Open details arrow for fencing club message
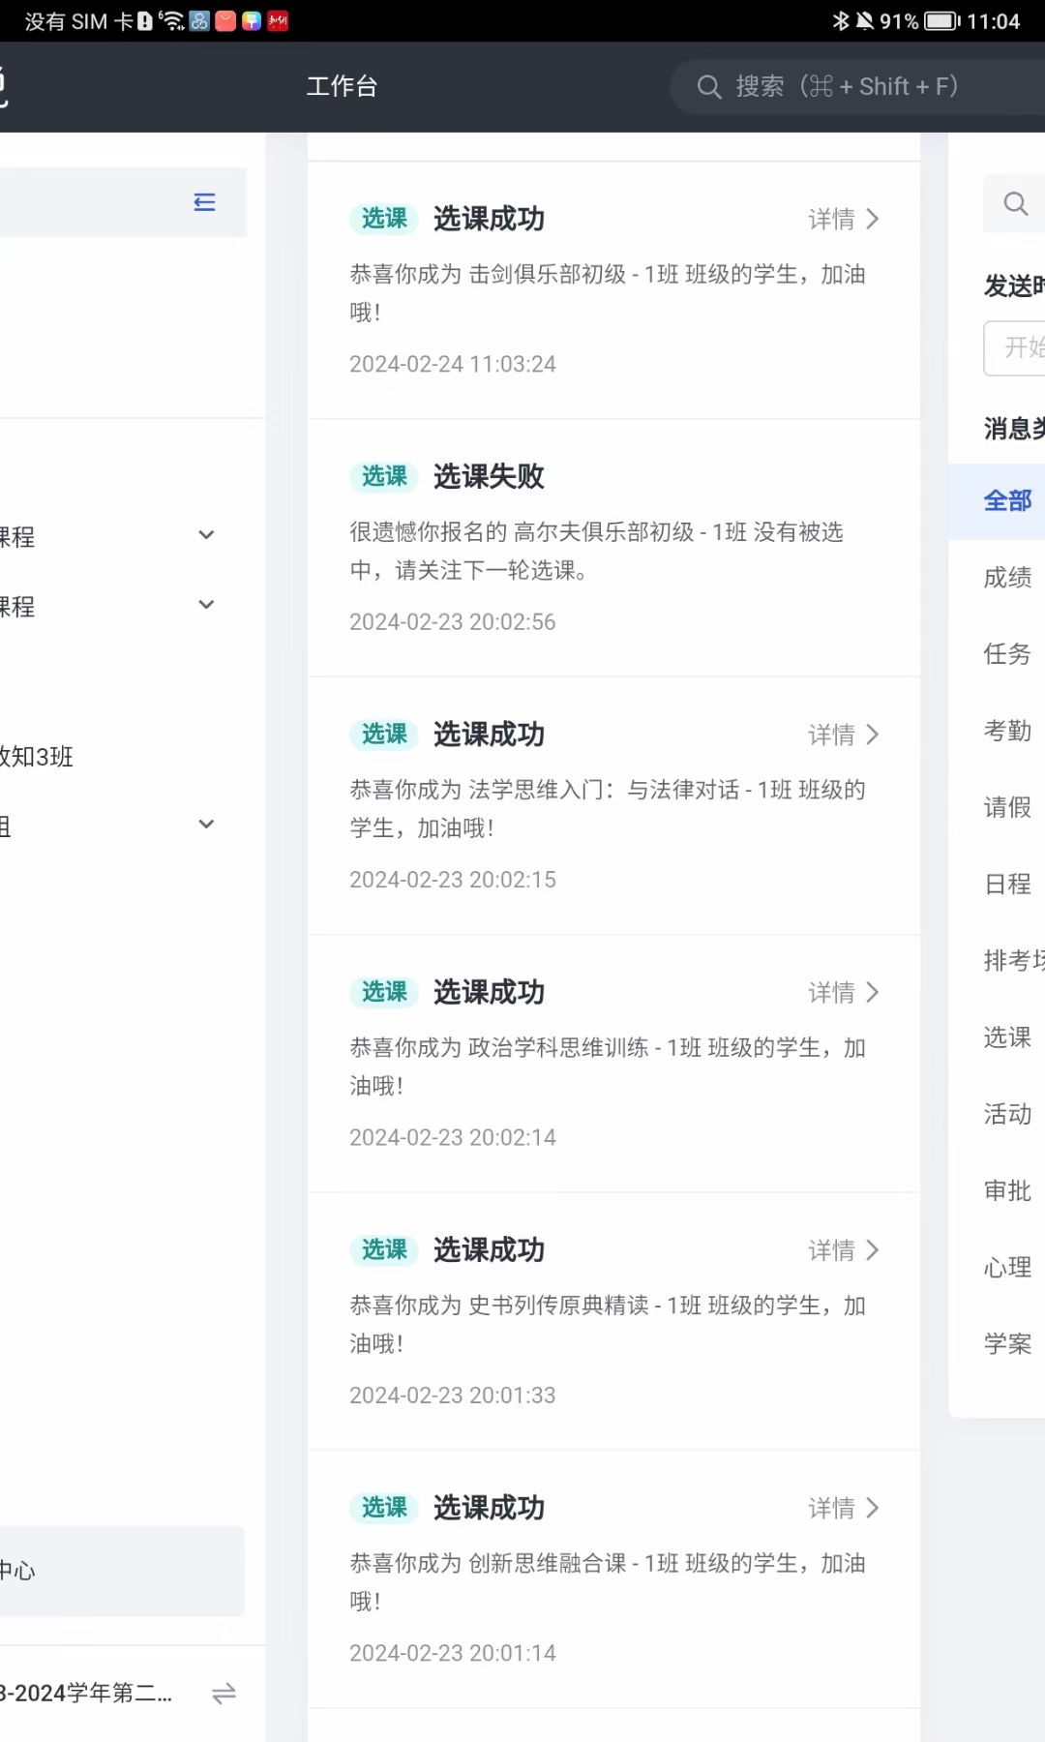Screen dimensions: 1045x1742 873,220
